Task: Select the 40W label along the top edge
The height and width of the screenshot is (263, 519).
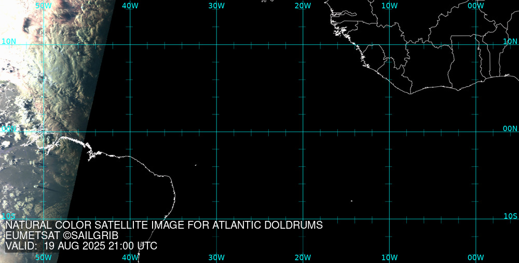Action: pyautogui.click(x=130, y=6)
